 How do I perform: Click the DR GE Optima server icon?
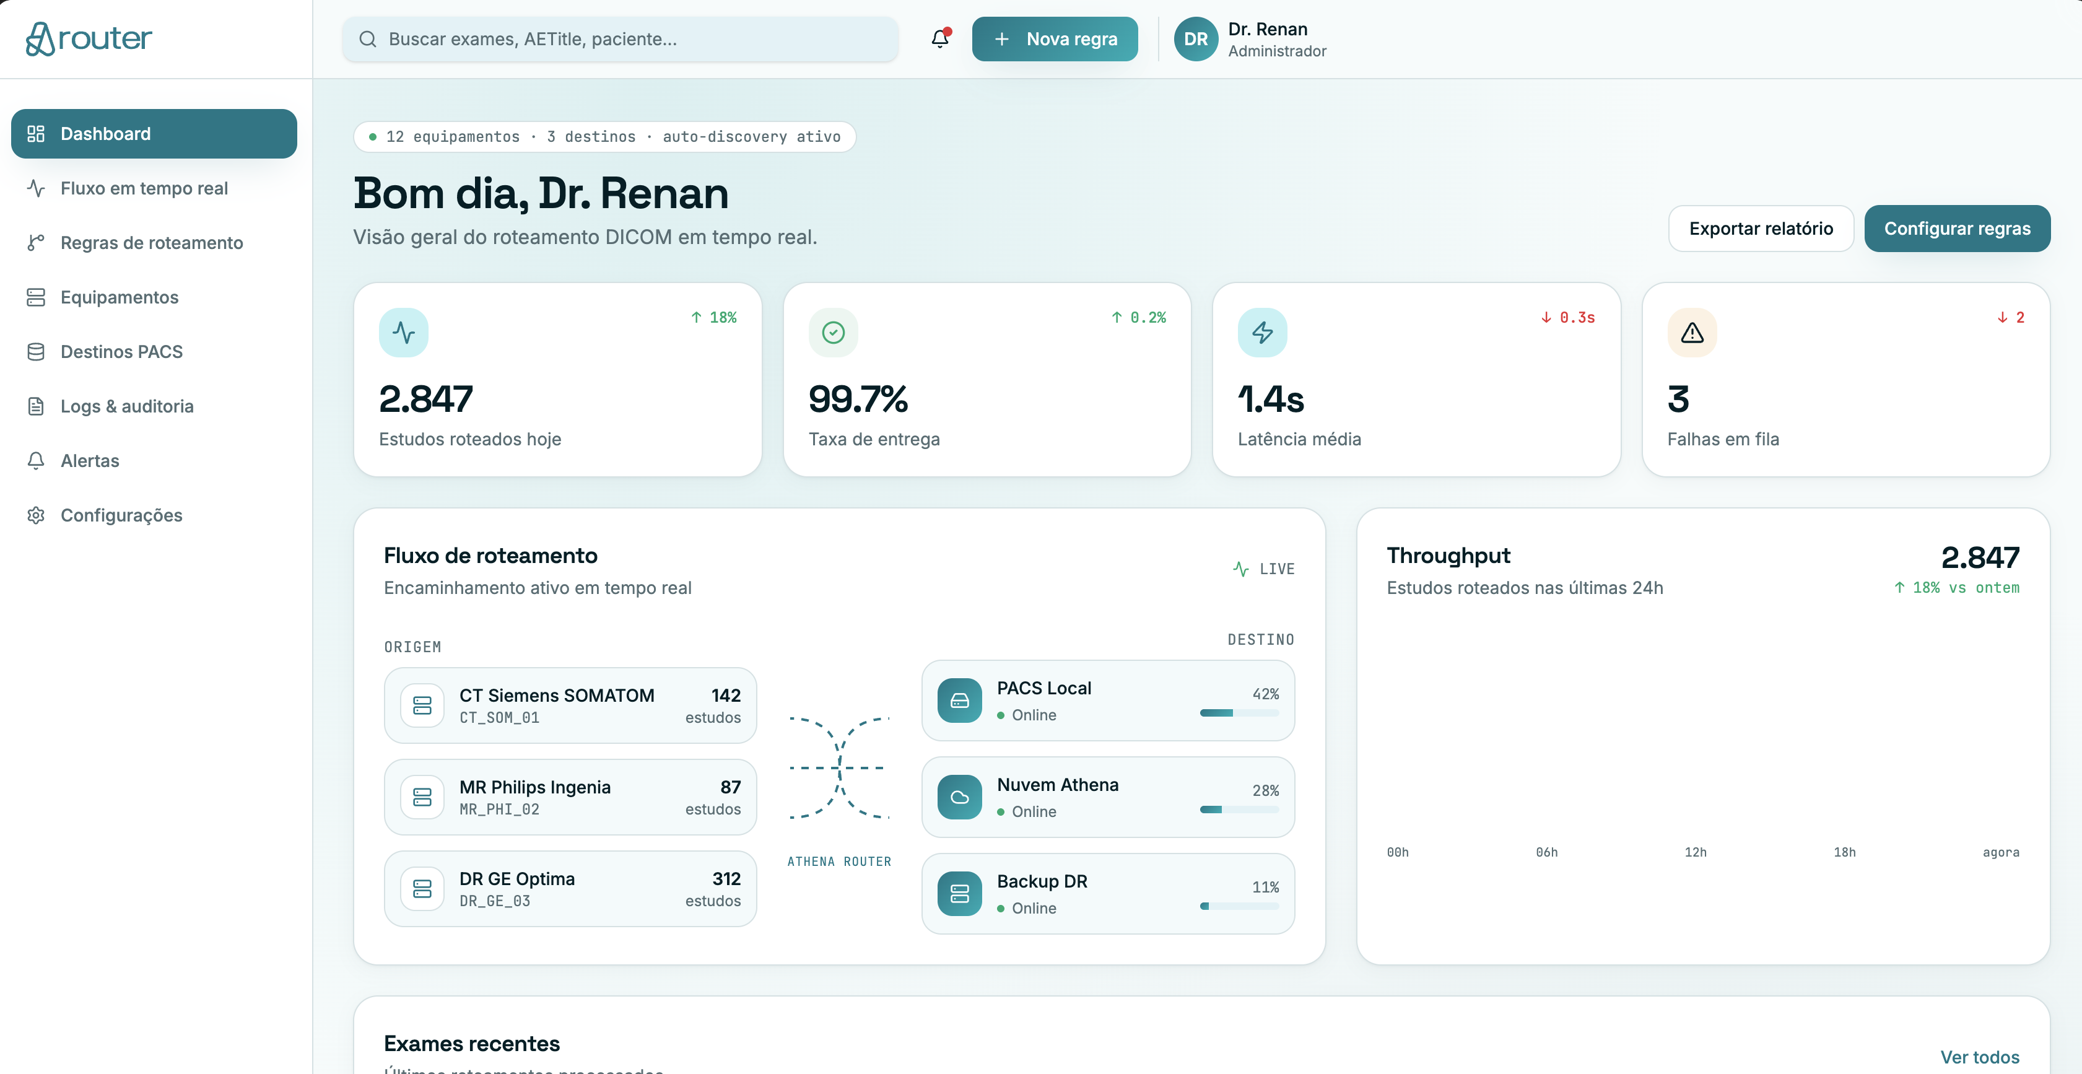422,889
